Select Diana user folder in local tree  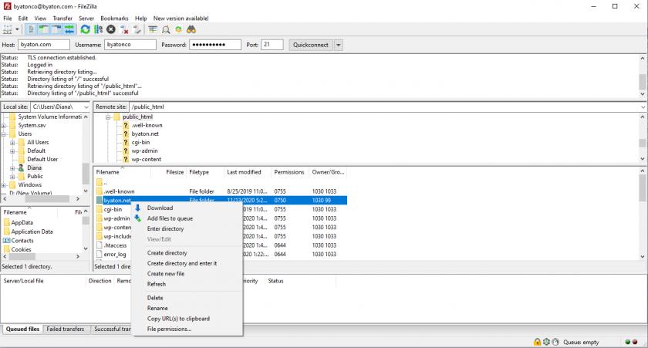click(34, 167)
